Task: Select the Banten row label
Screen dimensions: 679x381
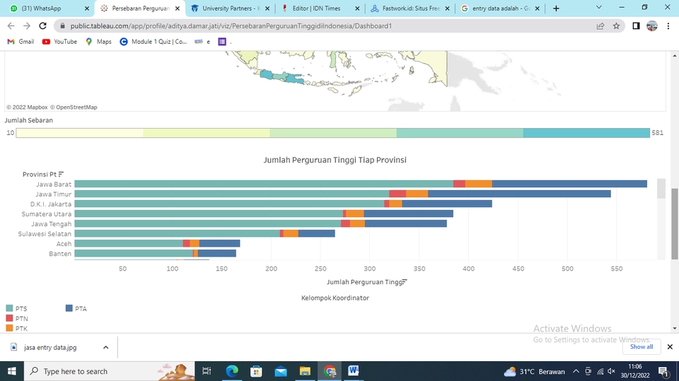Action: pyautogui.click(x=59, y=254)
